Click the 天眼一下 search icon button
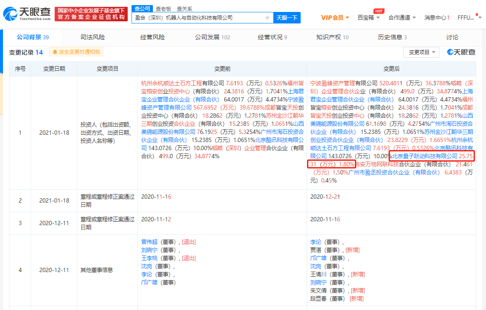 tap(287, 17)
